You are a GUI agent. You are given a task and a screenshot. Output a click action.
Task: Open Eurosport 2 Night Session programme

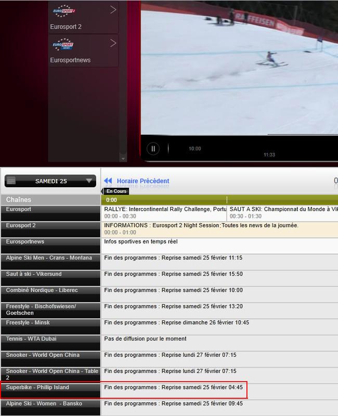219,229
